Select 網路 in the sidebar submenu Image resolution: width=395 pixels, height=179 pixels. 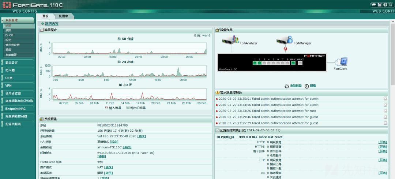(19, 31)
